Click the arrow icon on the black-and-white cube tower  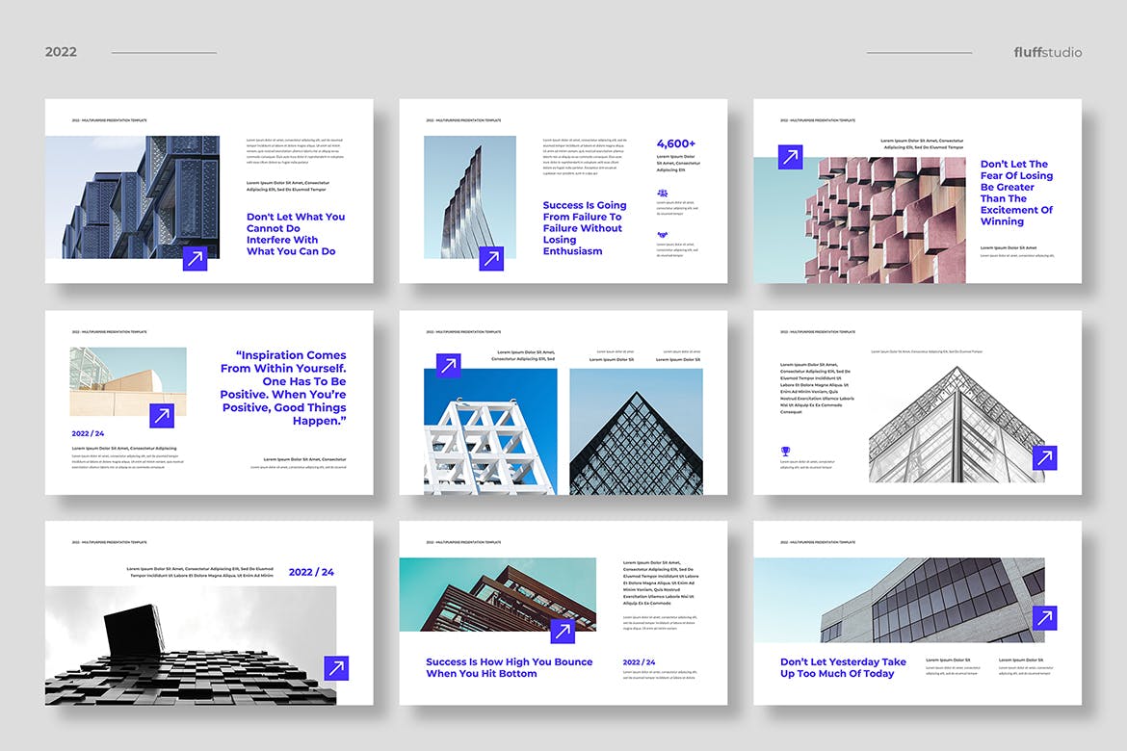(336, 668)
